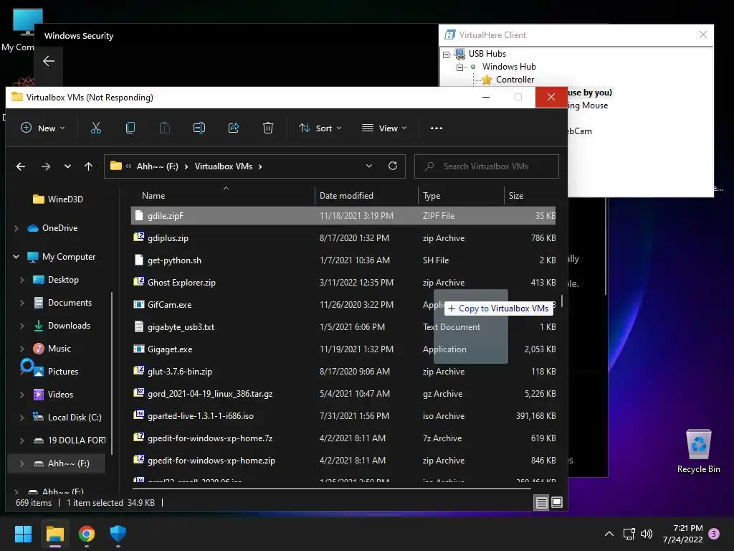Collapse USB Hubs node in VirtualHere
This screenshot has width=734, height=551.
pos(446,55)
